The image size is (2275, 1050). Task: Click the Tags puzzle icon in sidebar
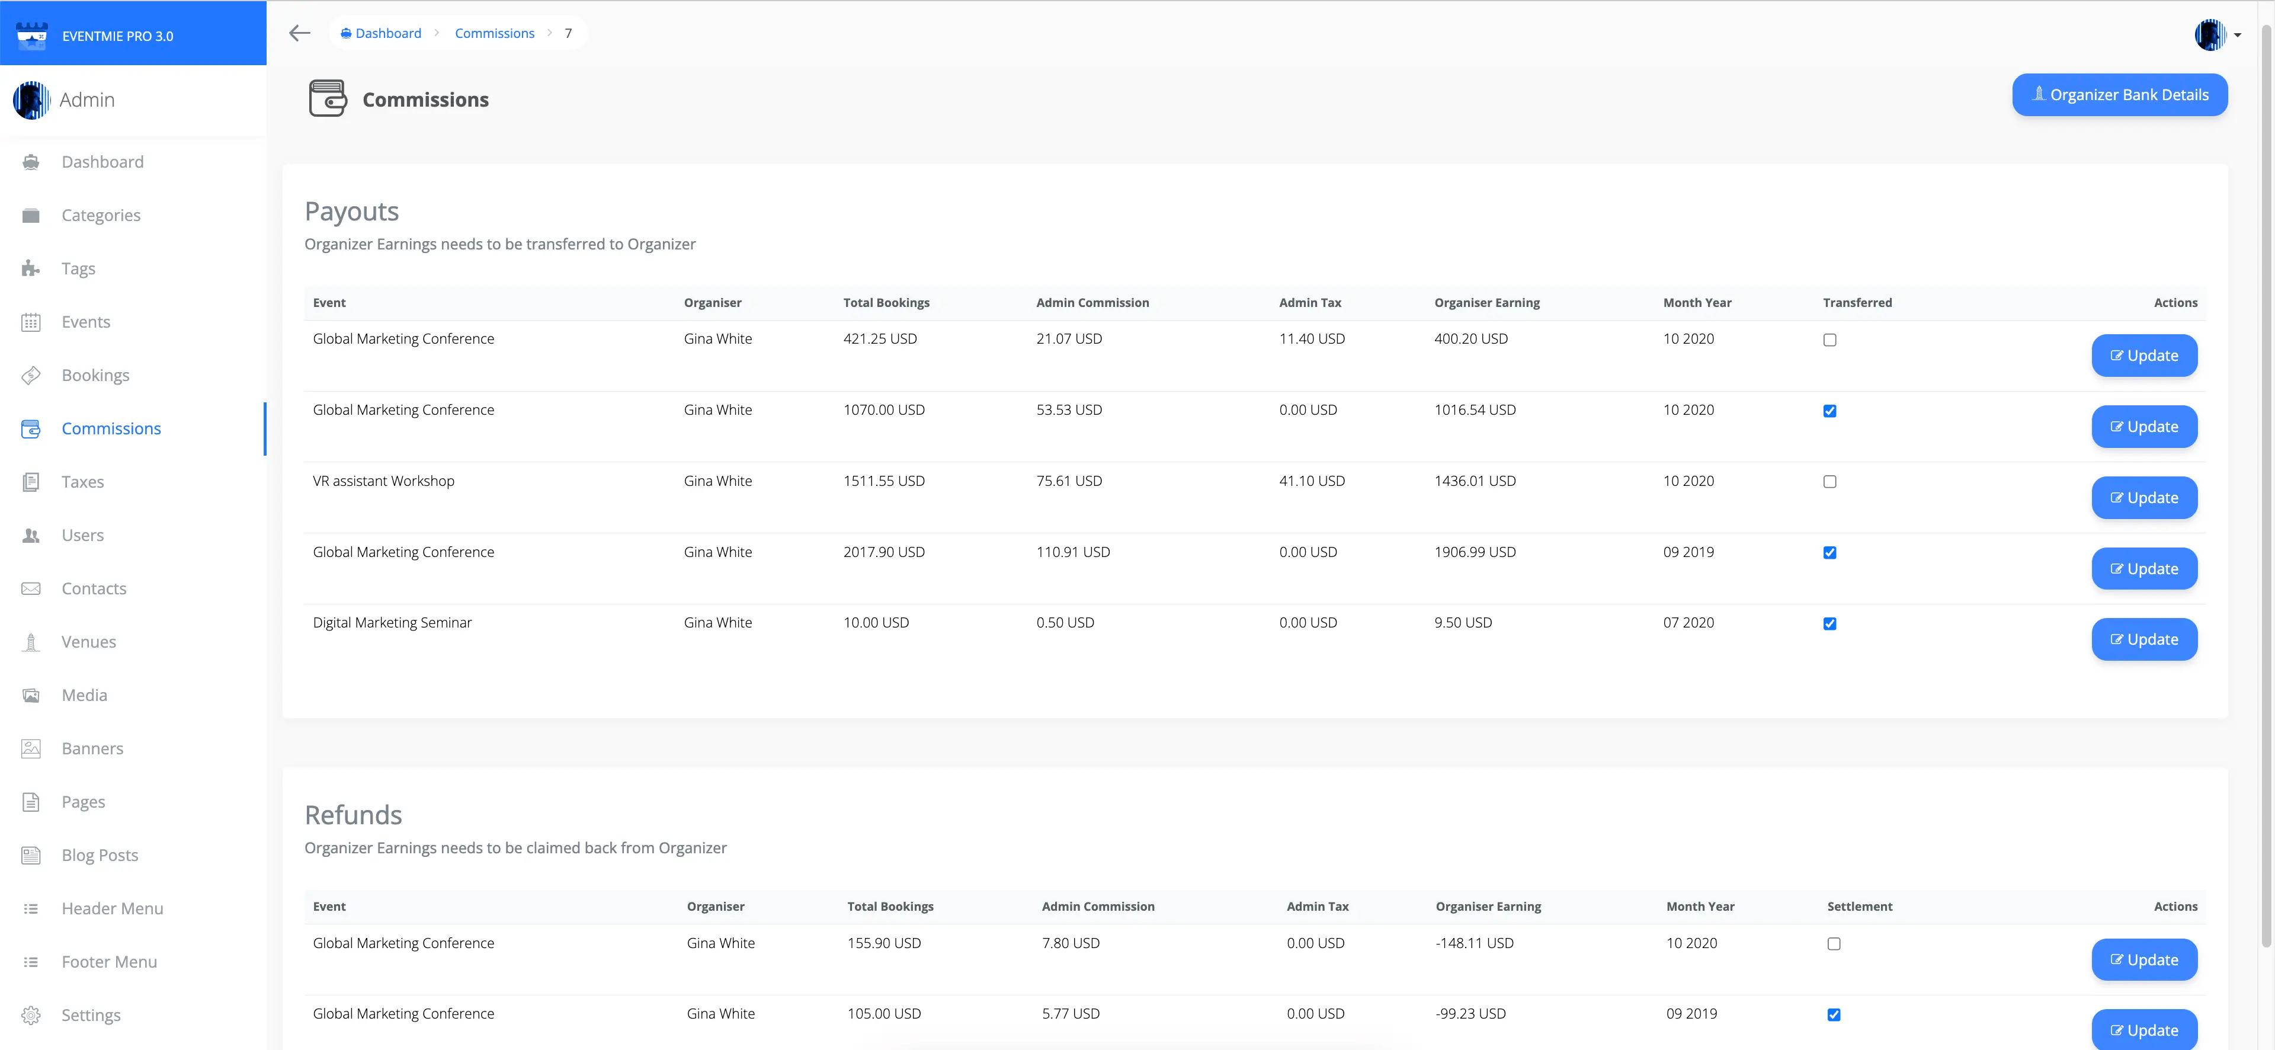(31, 268)
